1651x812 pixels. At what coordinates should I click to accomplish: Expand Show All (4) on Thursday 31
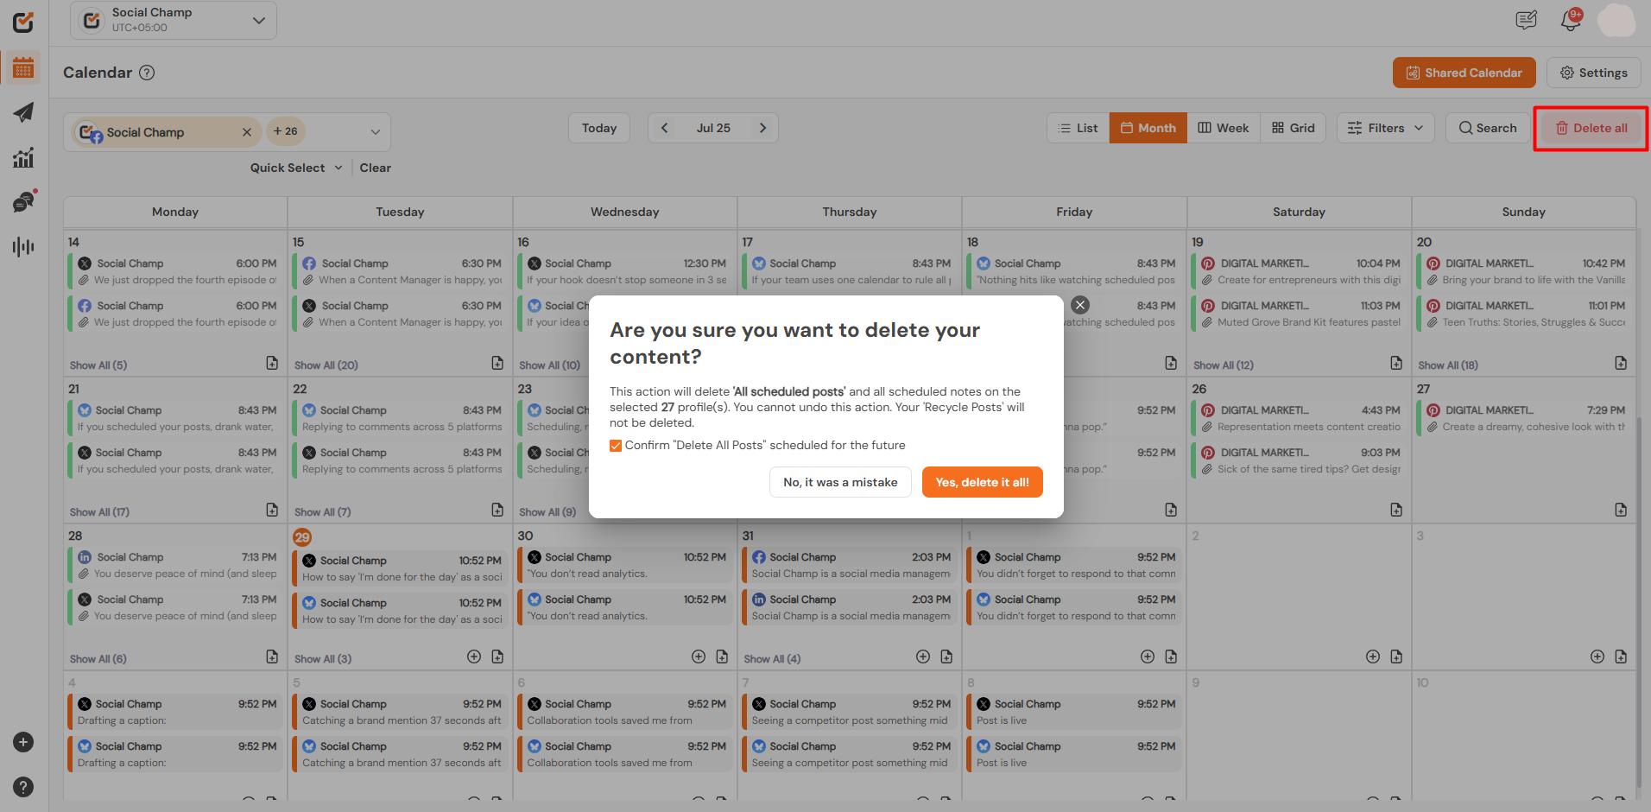tap(773, 659)
